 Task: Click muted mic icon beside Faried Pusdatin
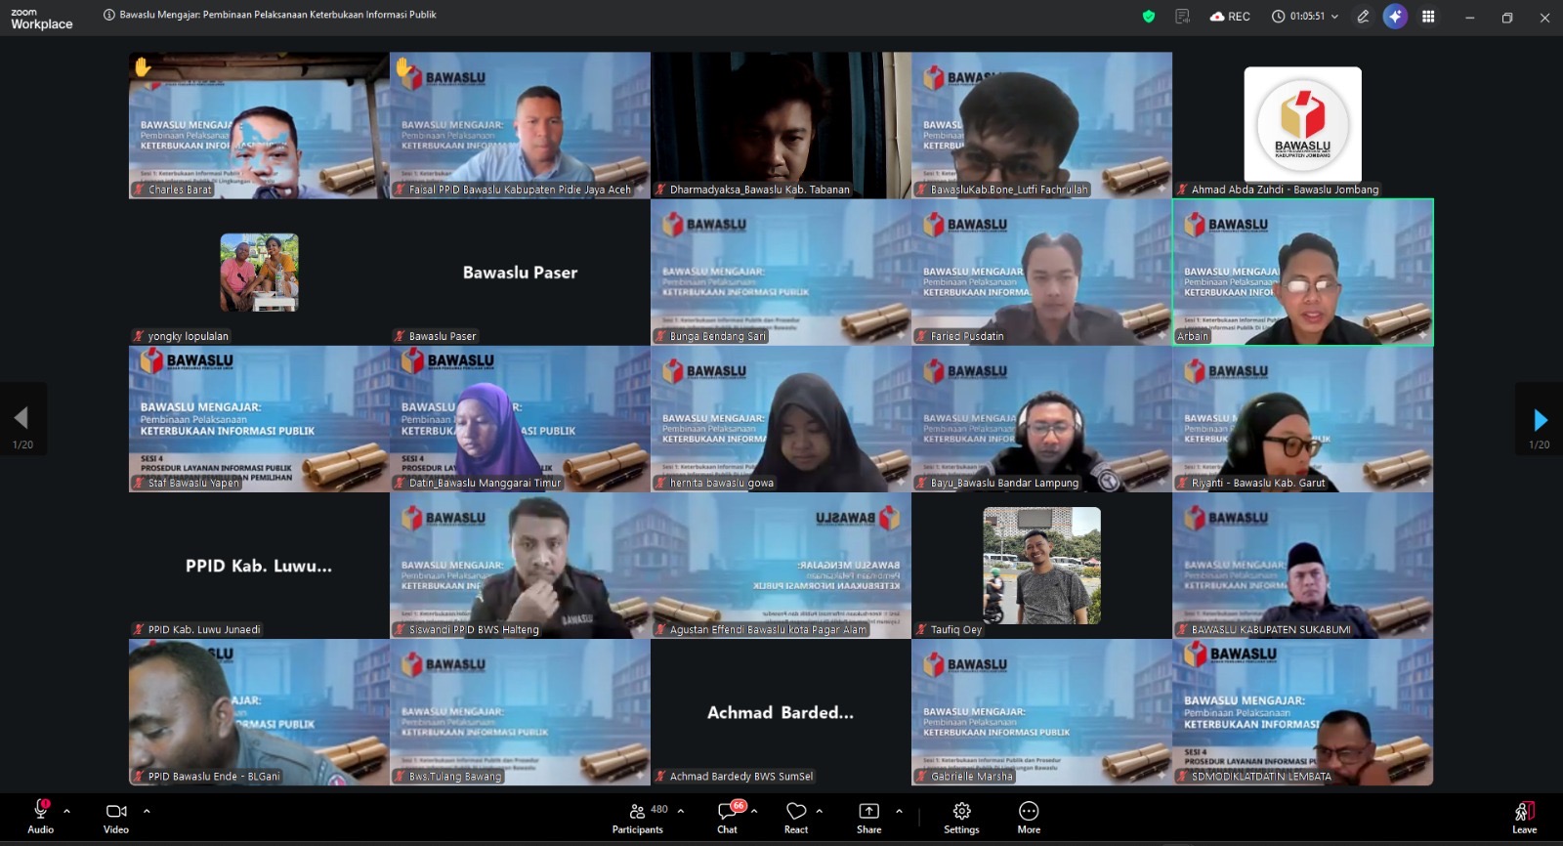(921, 336)
